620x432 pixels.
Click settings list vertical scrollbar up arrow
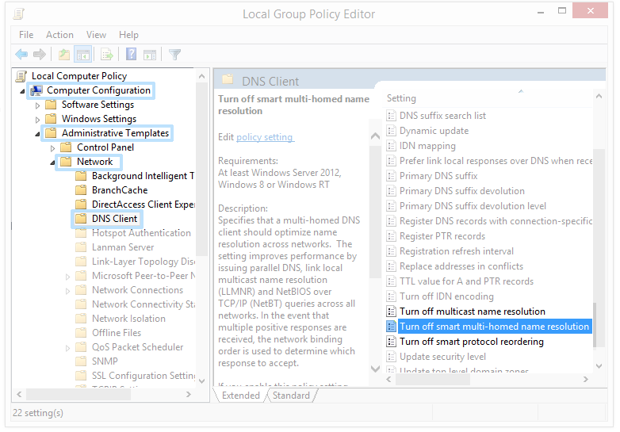pyautogui.click(x=599, y=96)
